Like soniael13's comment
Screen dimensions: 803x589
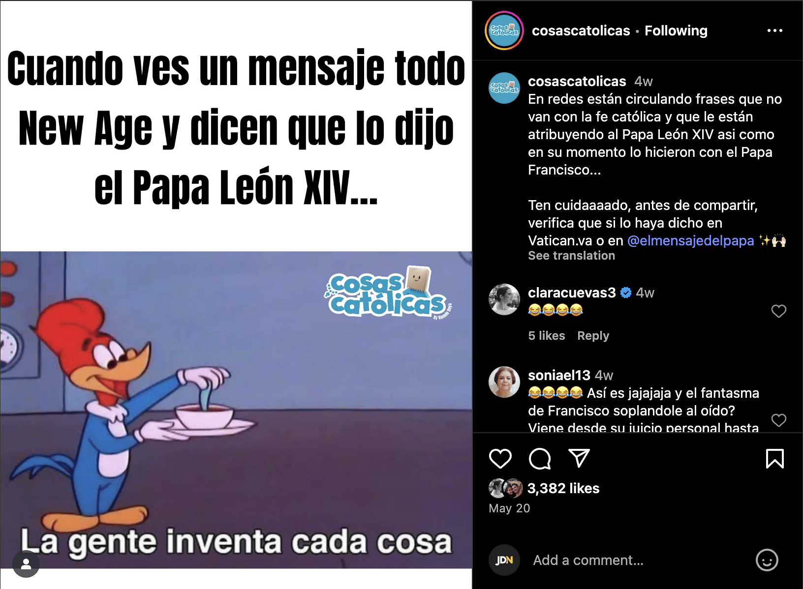[779, 420]
